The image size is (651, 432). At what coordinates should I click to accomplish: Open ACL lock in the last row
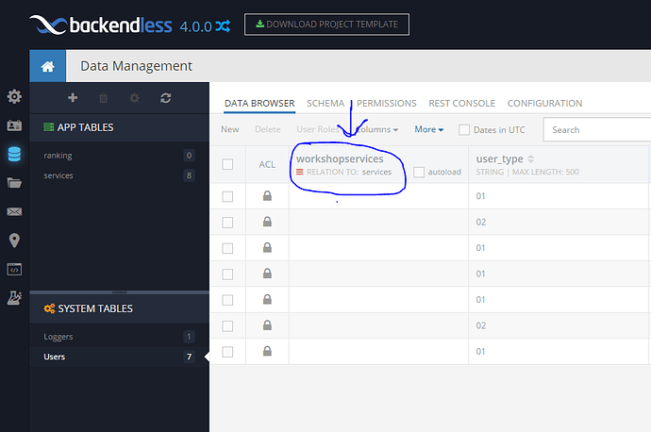pos(267,352)
